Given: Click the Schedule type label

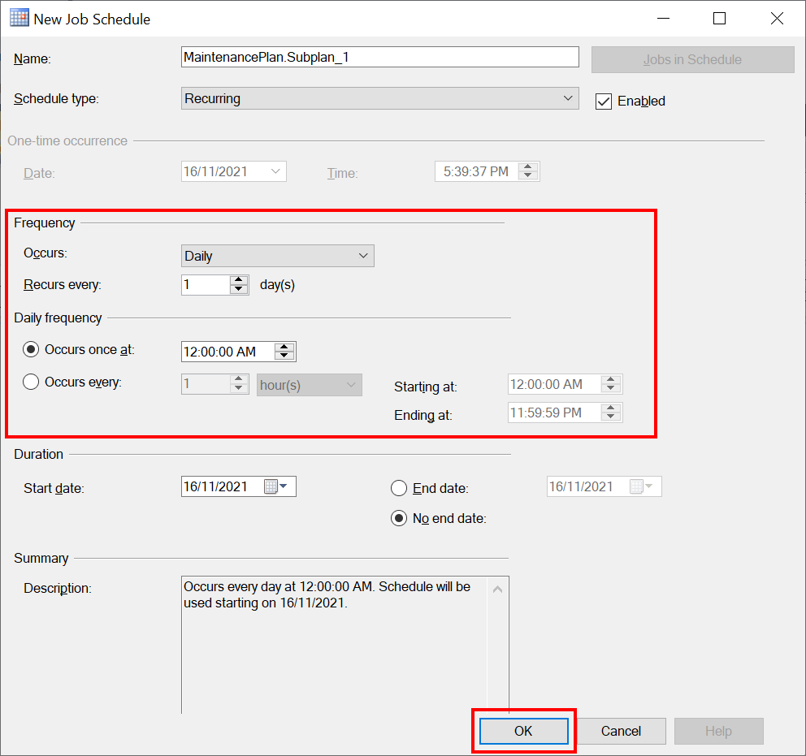Looking at the screenshot, I should [x=56, y=98].
